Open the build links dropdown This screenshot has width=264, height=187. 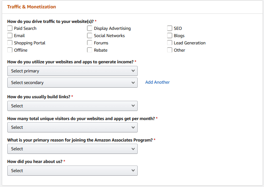click(72, 106)
